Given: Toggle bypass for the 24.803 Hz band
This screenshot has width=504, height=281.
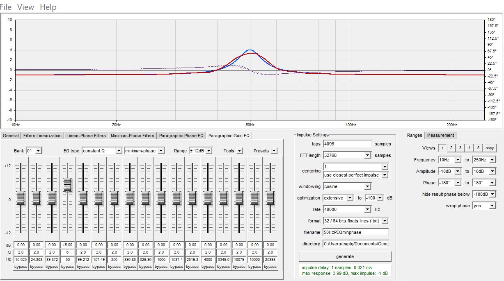Looking at the screenshot, I should pos(36,266).
